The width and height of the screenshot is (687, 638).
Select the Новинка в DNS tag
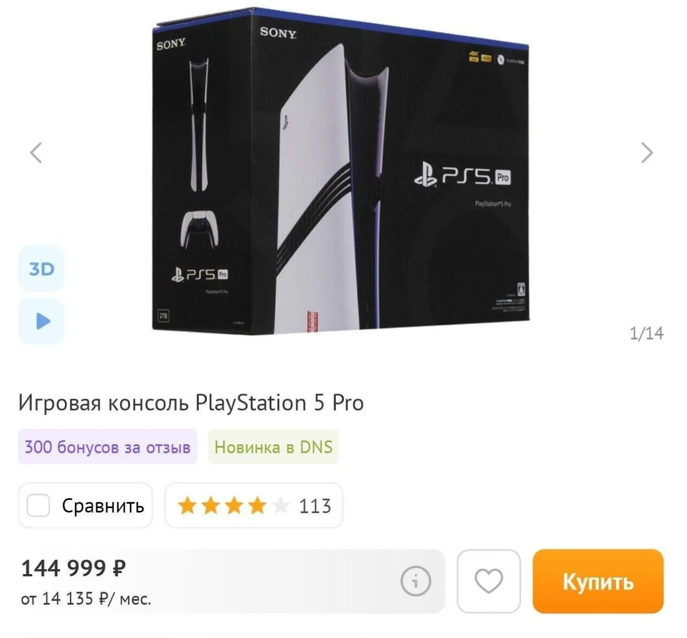[x=274, y=446]
